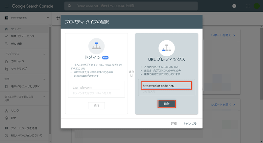This screenshot has height=143, width=263.
Task: Open the lower レポートを開く link
Action: pos(223,105)
